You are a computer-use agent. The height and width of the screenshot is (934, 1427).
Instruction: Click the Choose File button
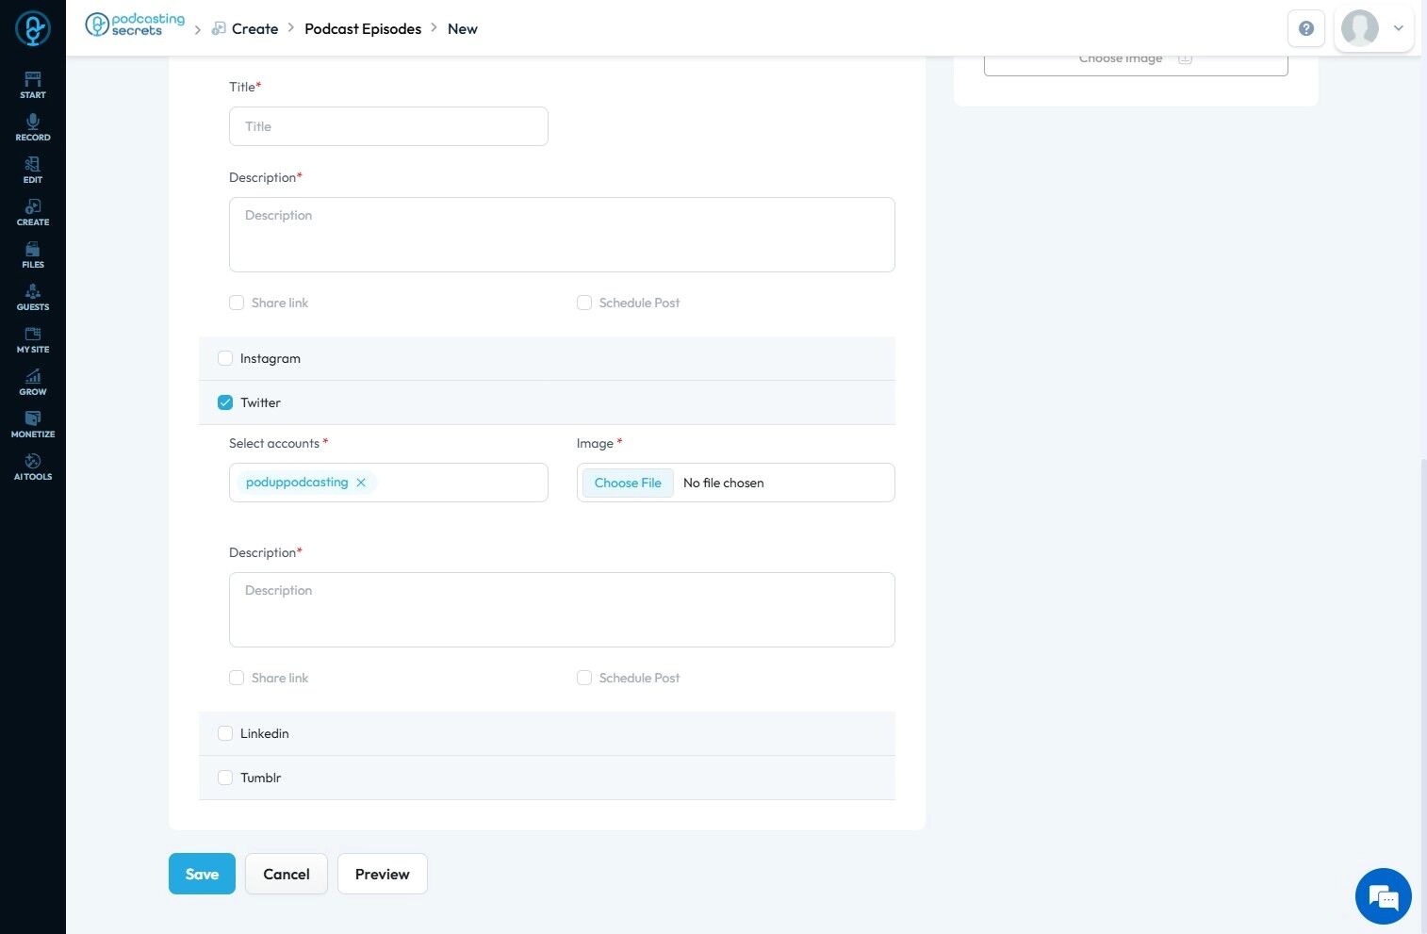click(x=628, y=483)
